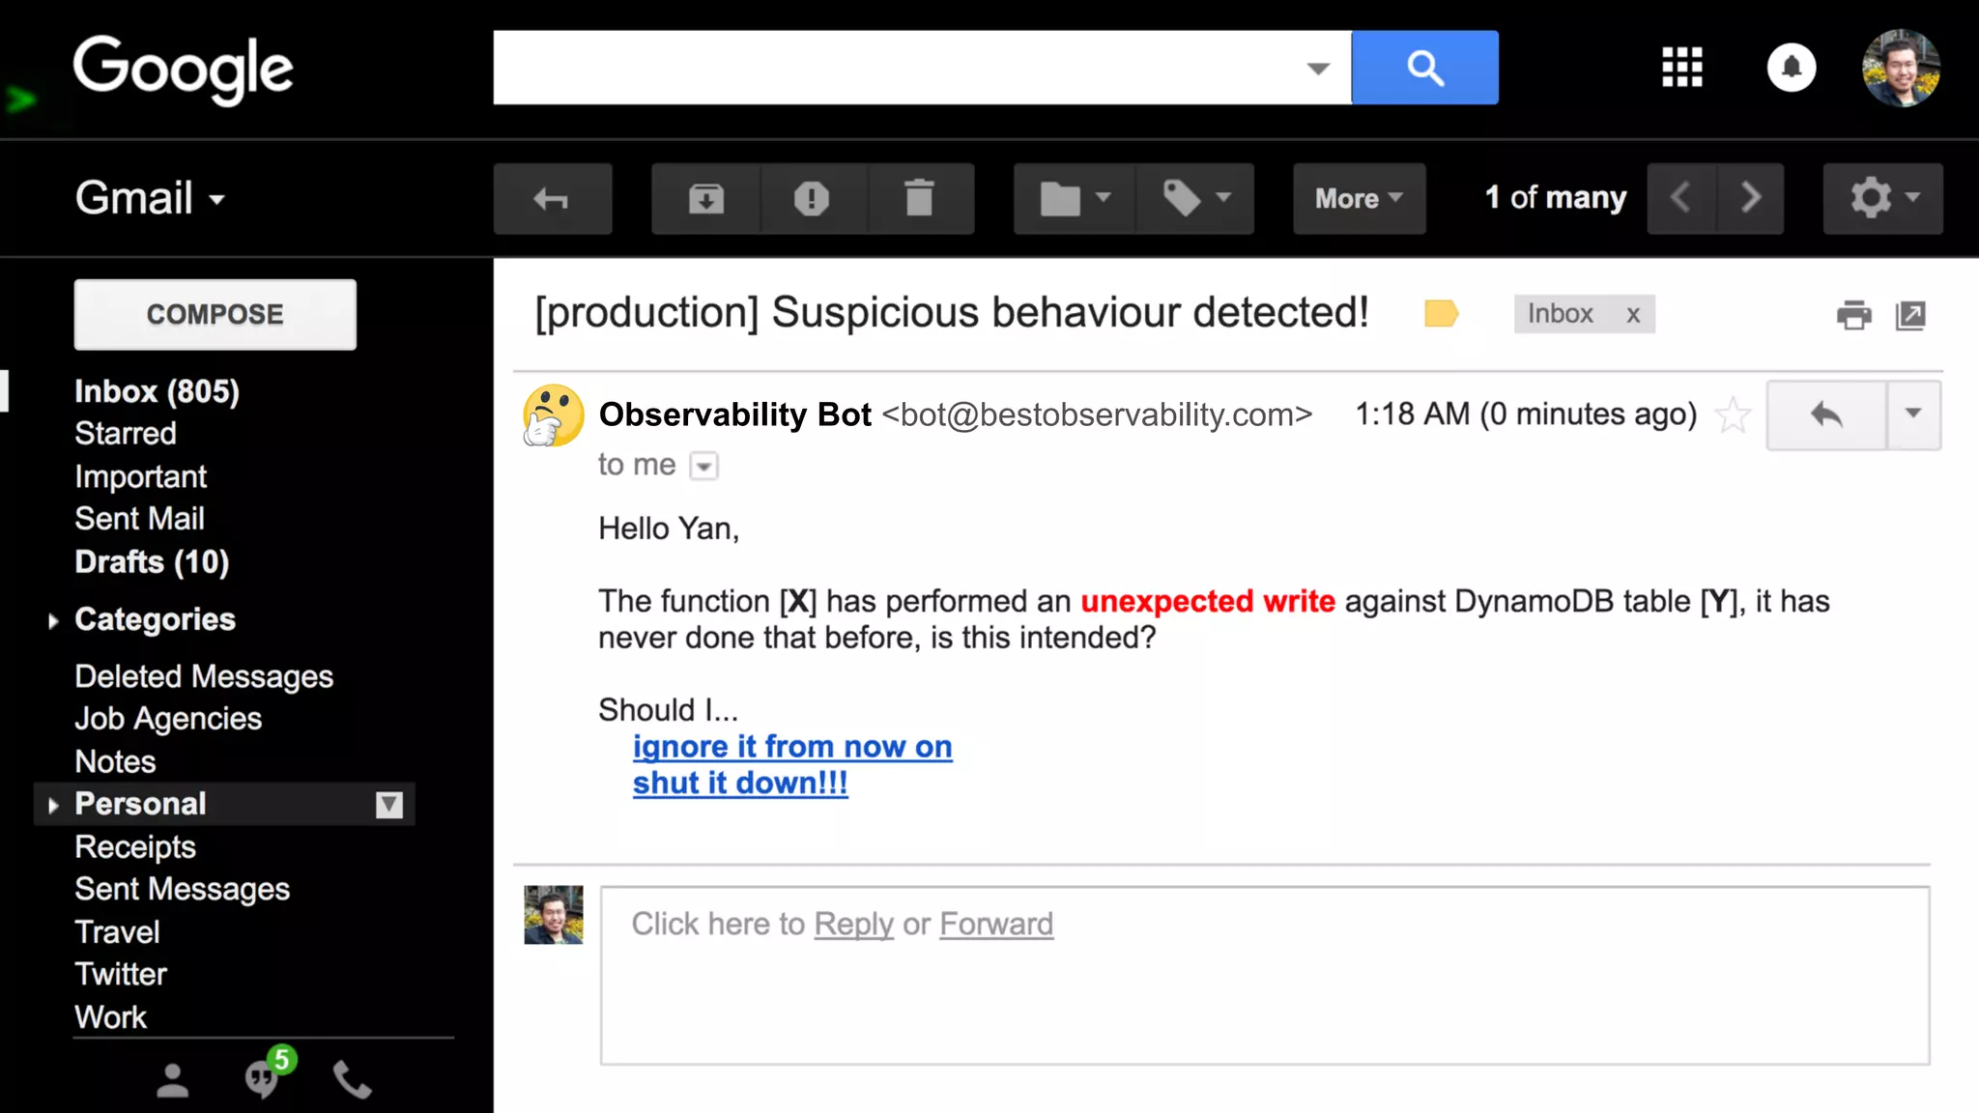Open the Deleted Messages label
This screenshot has height=1113, width=1979.
click(204, 676)
